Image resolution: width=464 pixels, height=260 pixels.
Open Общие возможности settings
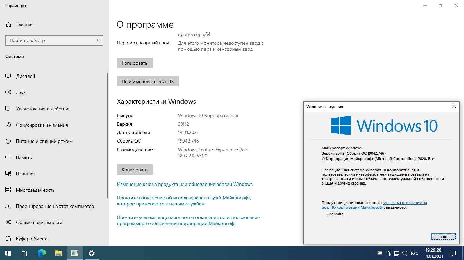click(39, 222)
